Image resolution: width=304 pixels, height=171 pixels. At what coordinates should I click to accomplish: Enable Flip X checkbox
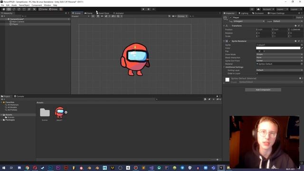coord(257,51)
